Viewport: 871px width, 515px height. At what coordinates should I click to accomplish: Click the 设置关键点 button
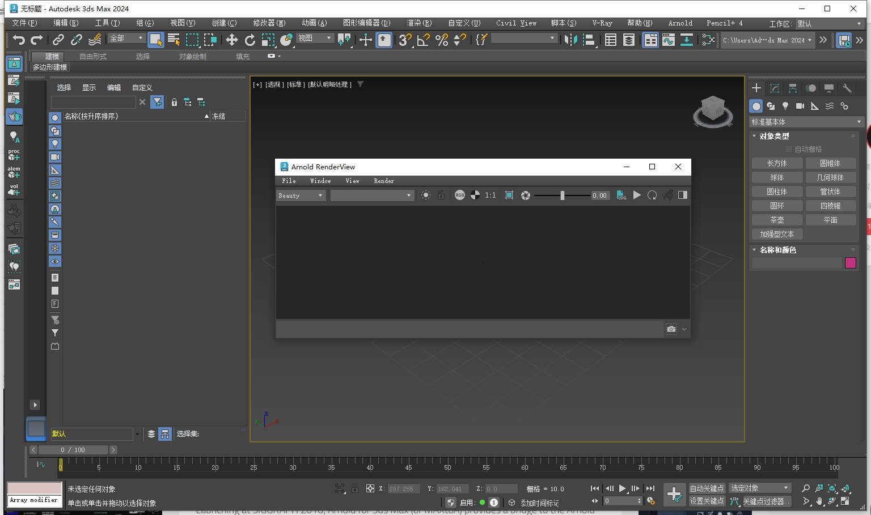[707, 501]
